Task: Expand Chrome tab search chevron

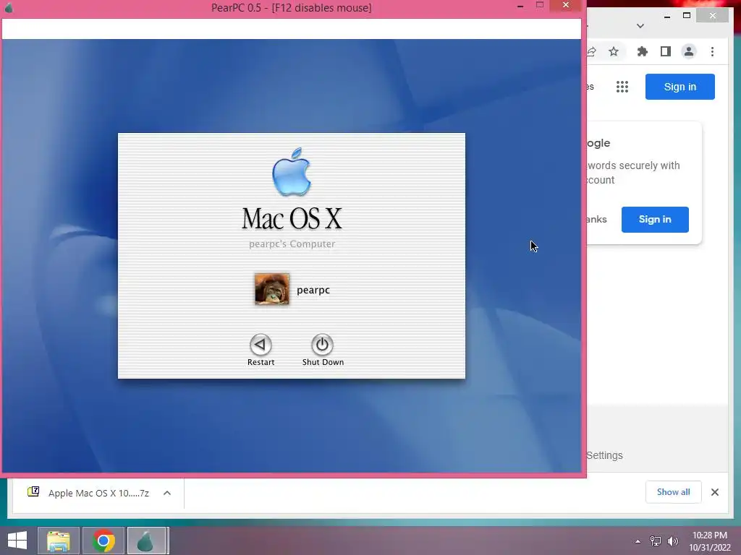Action: (x=640, y=26)
